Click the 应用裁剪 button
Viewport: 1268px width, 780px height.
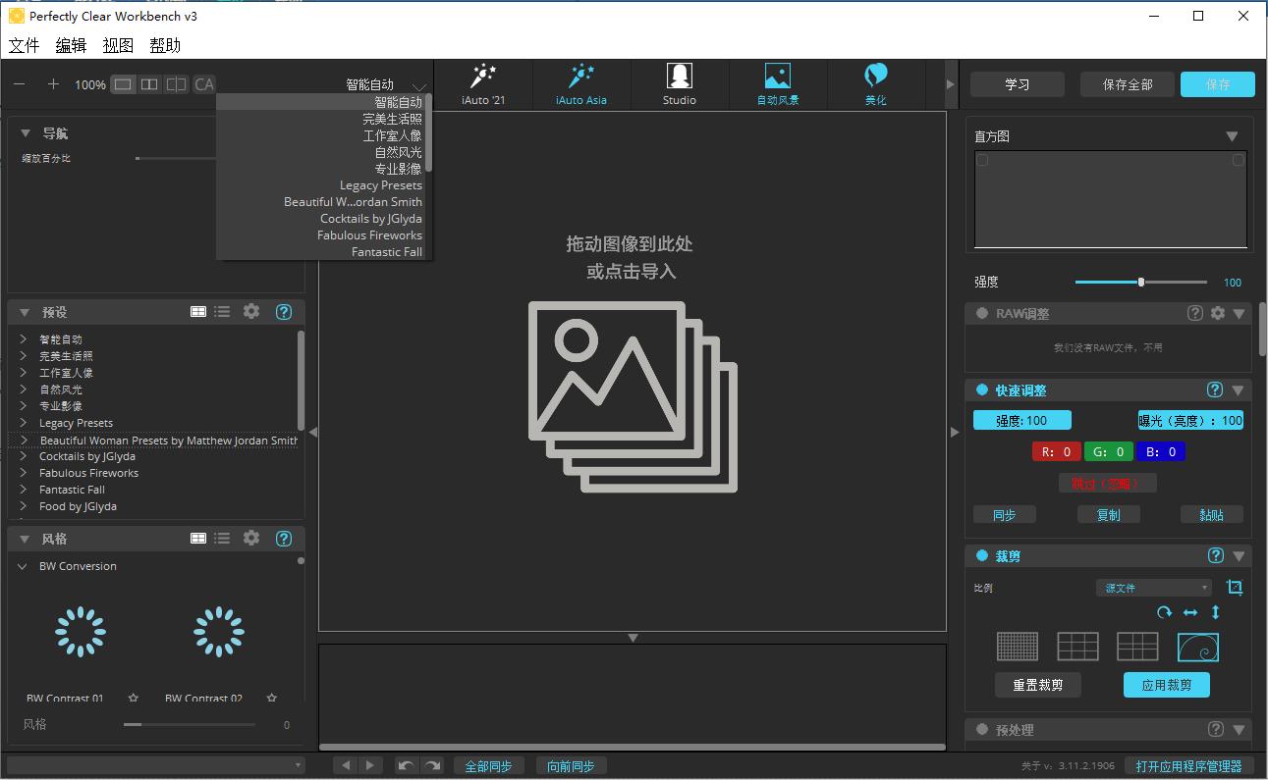[x=1167, y=685]
